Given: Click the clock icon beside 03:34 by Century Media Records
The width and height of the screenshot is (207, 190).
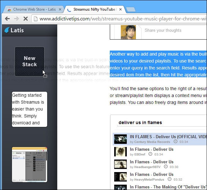Looking at the screenshot, I should pos(176,141).
